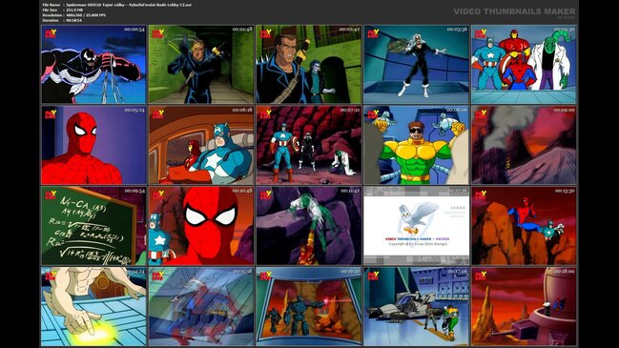Viewport: 619px width, 348px height.
Task: Click the Lizard climbing purple rocks thumbnail
Action: pyautogui.click(x=309, y=226)
